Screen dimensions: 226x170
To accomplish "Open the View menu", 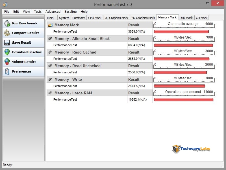I will [x=26, y=12].
